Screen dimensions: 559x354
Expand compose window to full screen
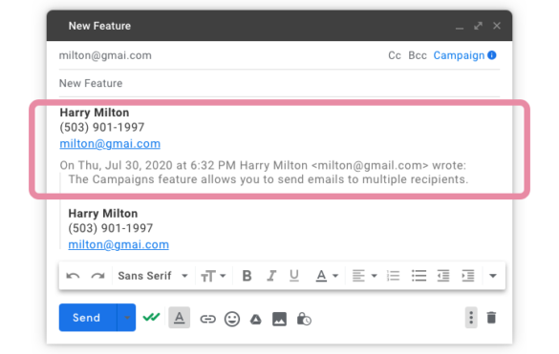click(478, 26)
